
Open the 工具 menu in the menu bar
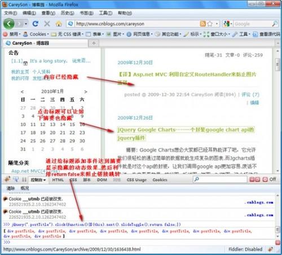click(x=105, y=13)
